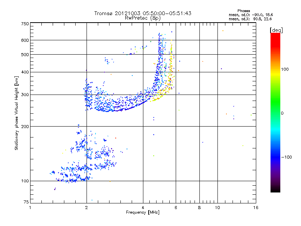Click the x-axis tick label '4'
This screenshot has height=226, width=301.
point(143,208)
